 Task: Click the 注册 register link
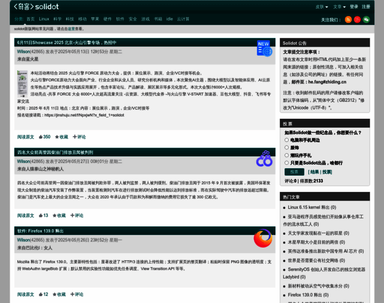pos(366,7)
